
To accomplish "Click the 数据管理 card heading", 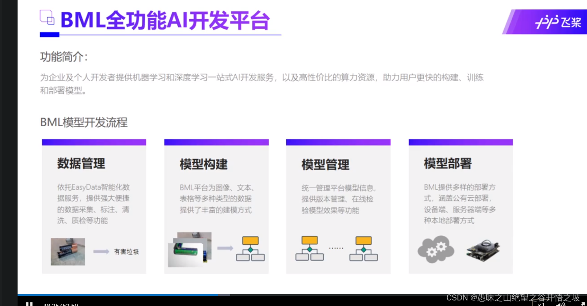I will [x=81, y=163].
